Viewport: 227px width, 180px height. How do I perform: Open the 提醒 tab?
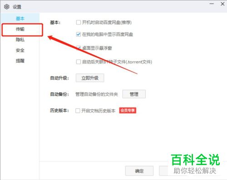pyautogui.click(x=20, y=61)
